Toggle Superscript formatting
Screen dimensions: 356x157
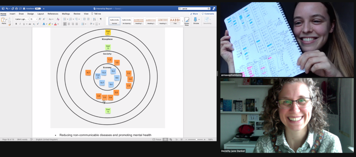38,24
